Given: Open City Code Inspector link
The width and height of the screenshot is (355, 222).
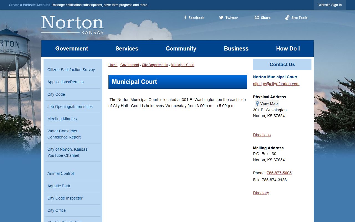Looking at the screenshot, I should pos(65,198).
